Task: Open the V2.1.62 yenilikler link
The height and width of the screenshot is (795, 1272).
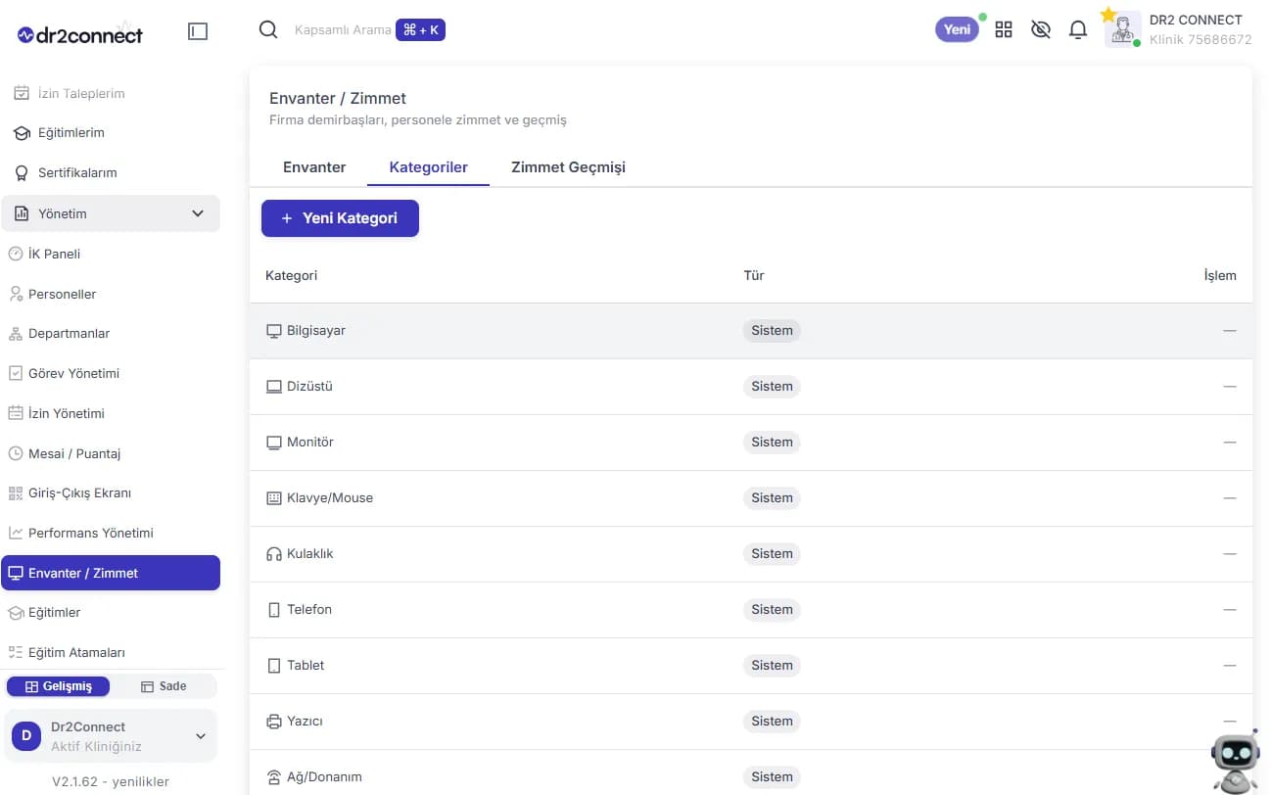Action: click(x=111, y=781)
